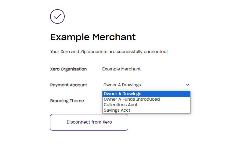Click the word Xero in the success message
Viewport: 228px width, 151px height.
[x=65, y=52]
